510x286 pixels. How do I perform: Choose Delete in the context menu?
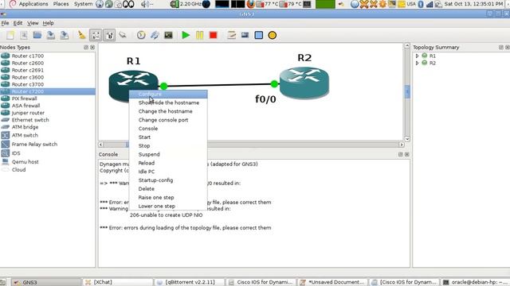pyautogui.click(x=168, y=189)
